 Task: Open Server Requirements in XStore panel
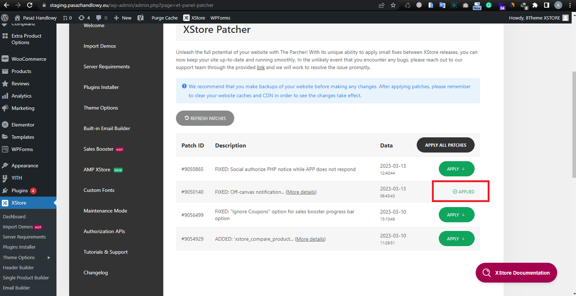(107, 67)
